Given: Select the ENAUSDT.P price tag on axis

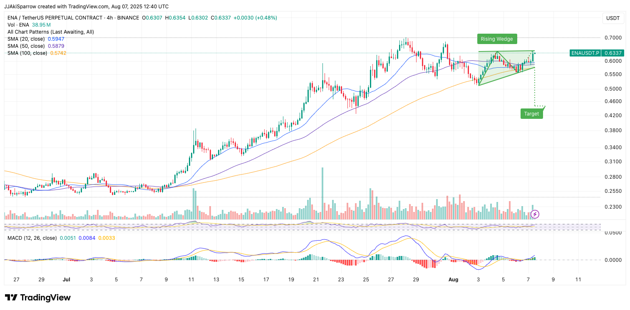Looking at the screenshot, I should [585, 53].
